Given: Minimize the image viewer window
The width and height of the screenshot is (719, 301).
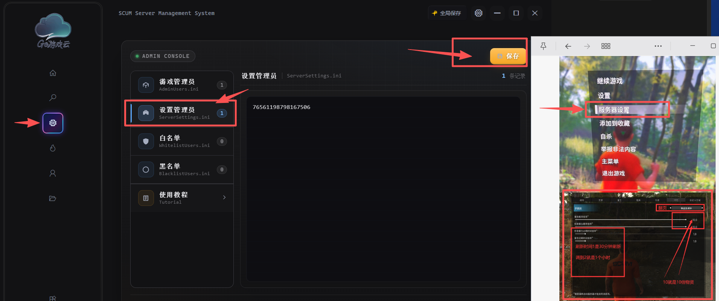Looking at the screenshot, I should point(692,46).
